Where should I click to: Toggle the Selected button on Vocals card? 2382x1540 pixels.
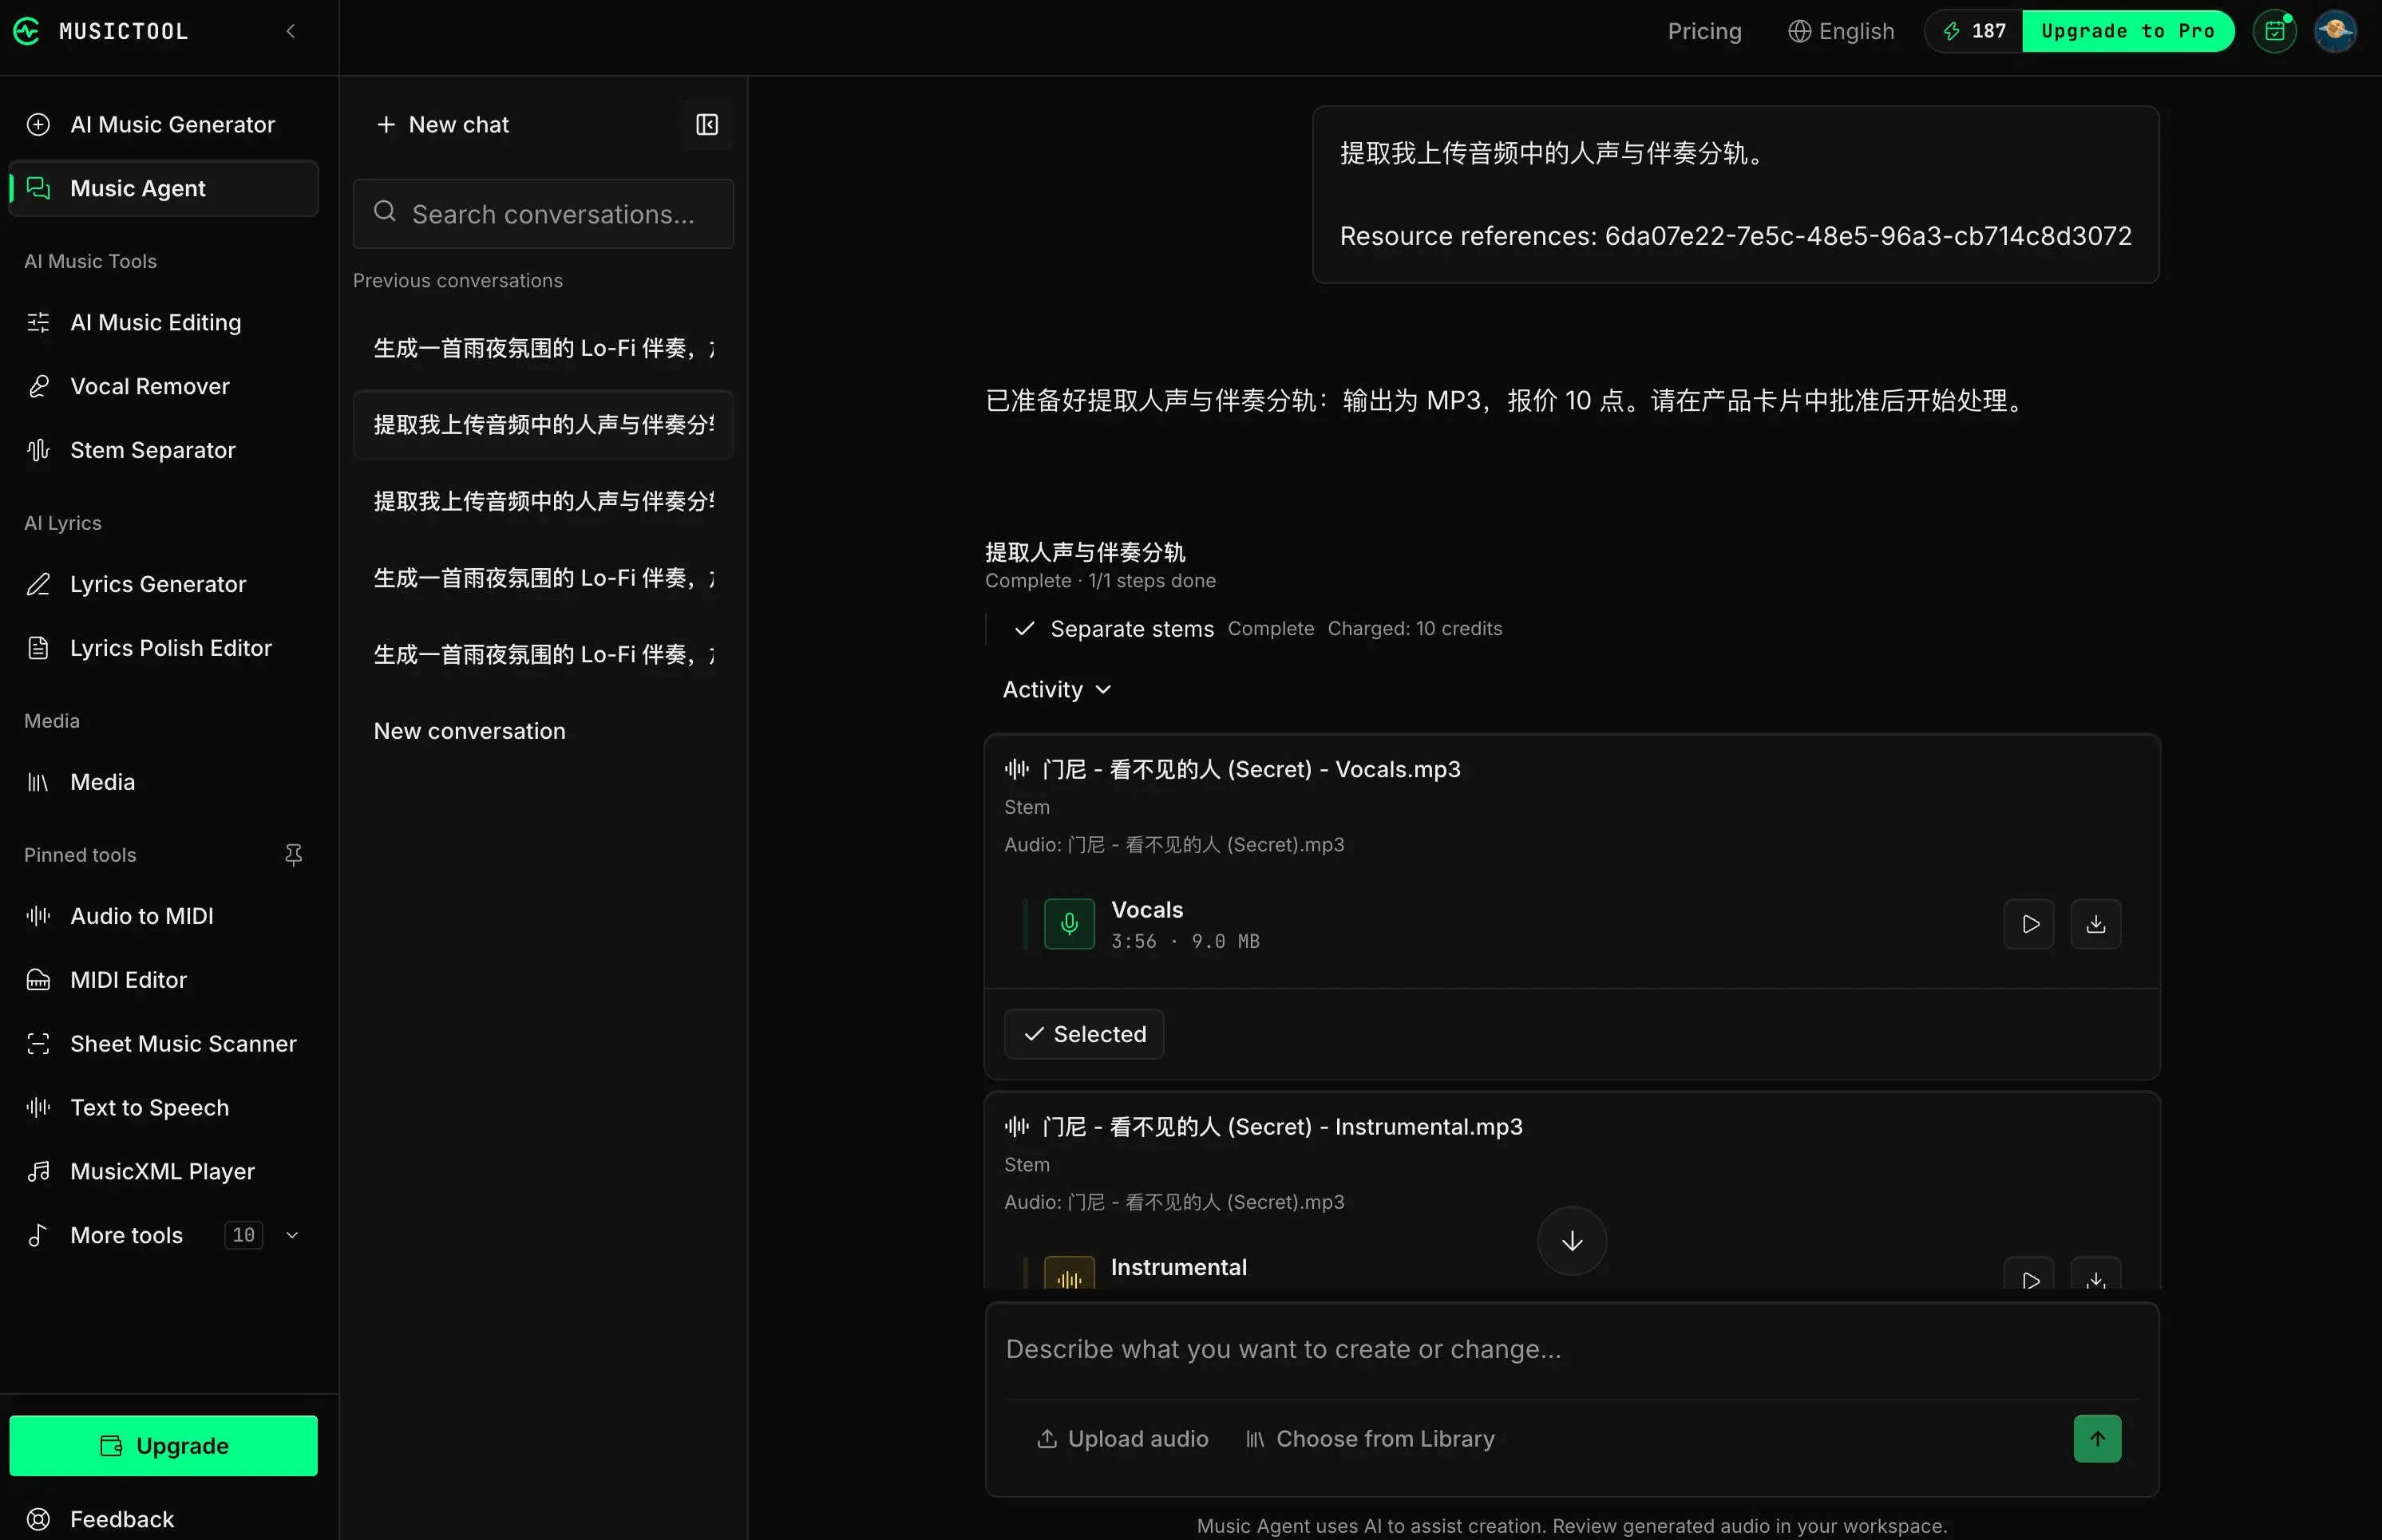point(1085,1034)
